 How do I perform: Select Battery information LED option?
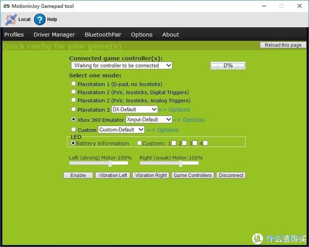pyautogui.click(x=73, y=143)
